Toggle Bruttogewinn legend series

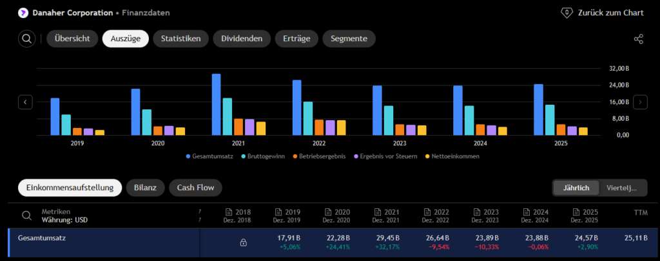264,156
